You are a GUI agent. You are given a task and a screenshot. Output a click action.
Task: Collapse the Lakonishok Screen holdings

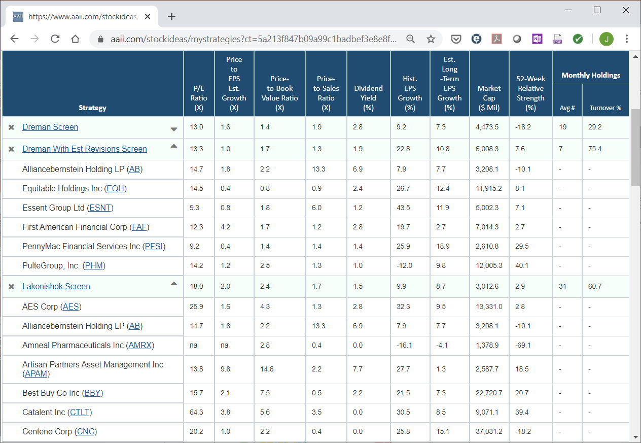(174, 284)
